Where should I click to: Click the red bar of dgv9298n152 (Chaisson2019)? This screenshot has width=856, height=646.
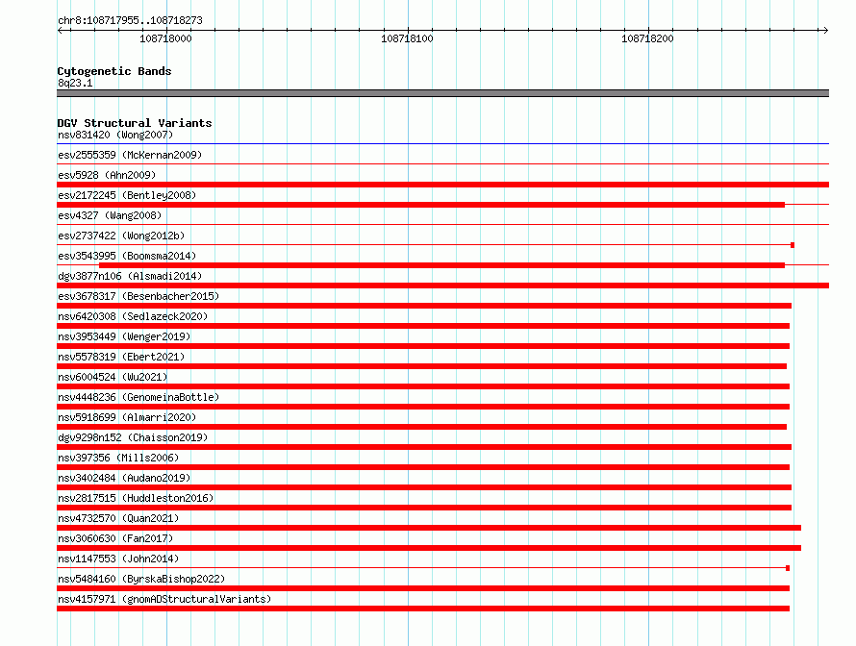424,447
